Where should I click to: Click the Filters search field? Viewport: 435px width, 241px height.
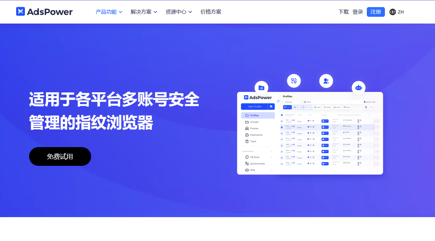tap(333, 102)
